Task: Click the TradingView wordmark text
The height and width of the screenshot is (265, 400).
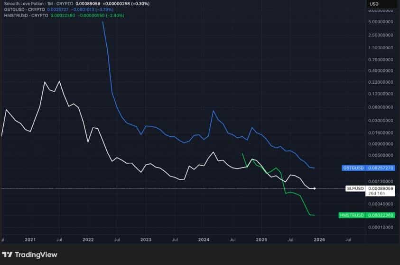Action: (36, 255)
